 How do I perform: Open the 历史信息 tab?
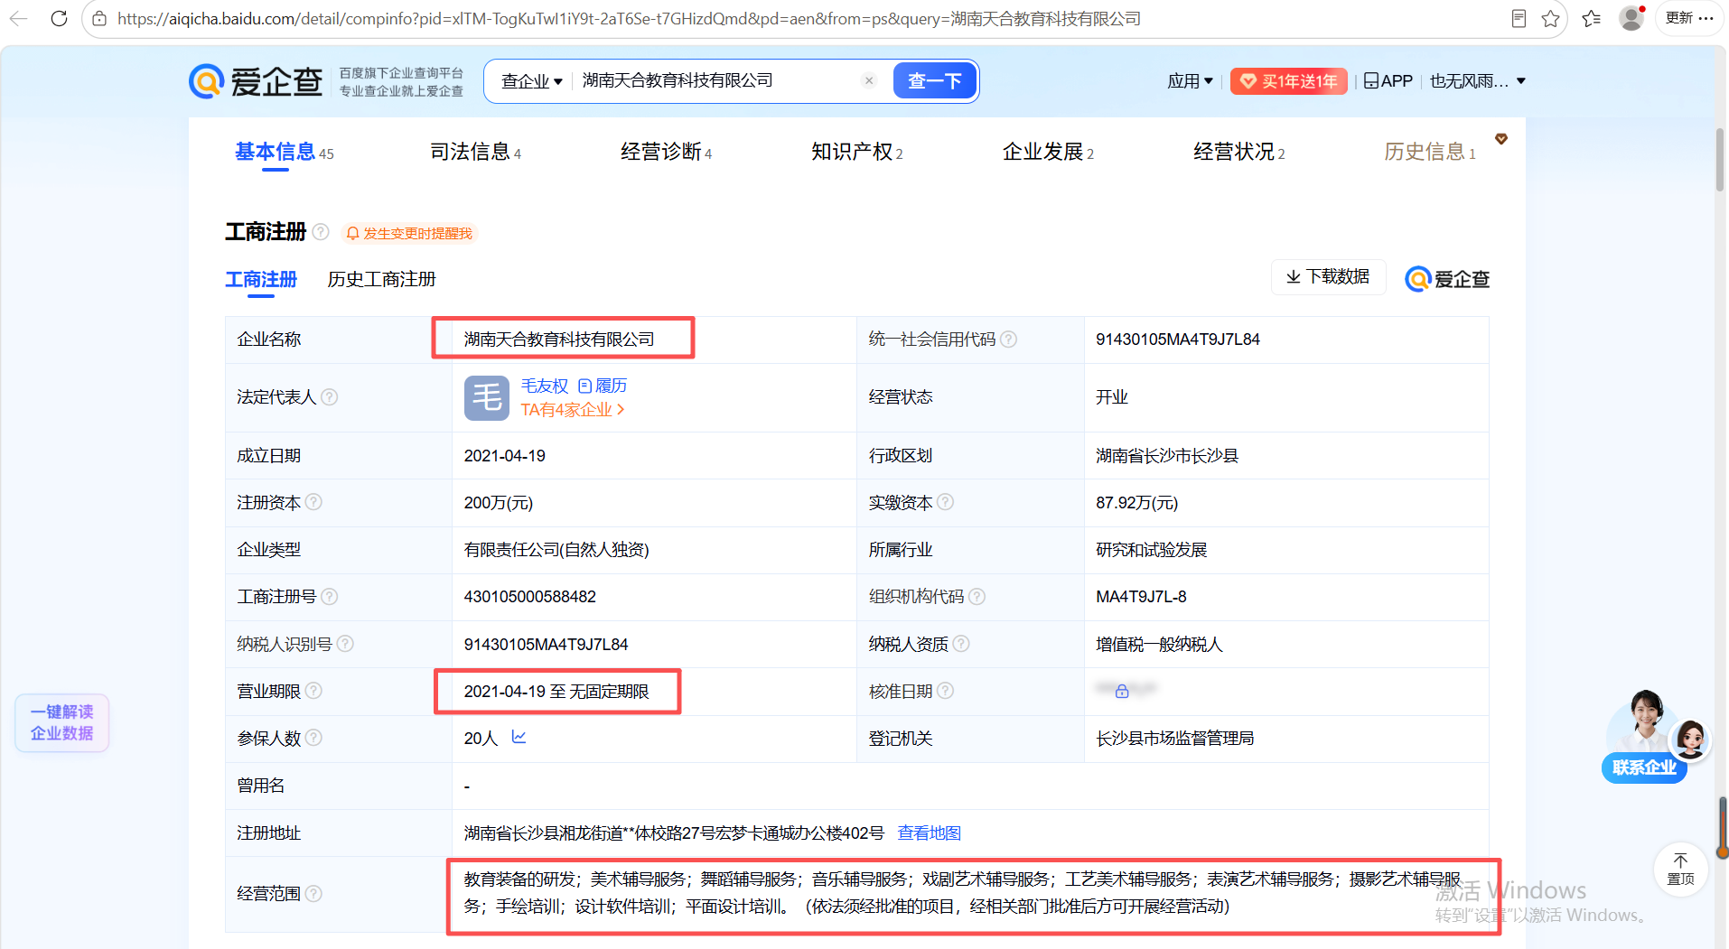tap(1429, 152)
